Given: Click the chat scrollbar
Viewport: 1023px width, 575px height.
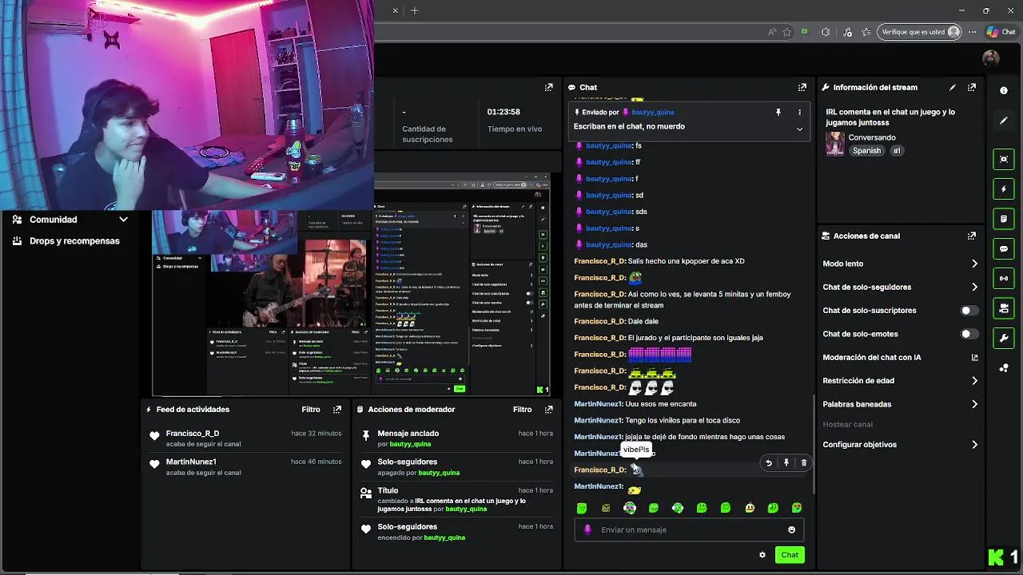Looking at the screenshot, I should coord(814,443).
